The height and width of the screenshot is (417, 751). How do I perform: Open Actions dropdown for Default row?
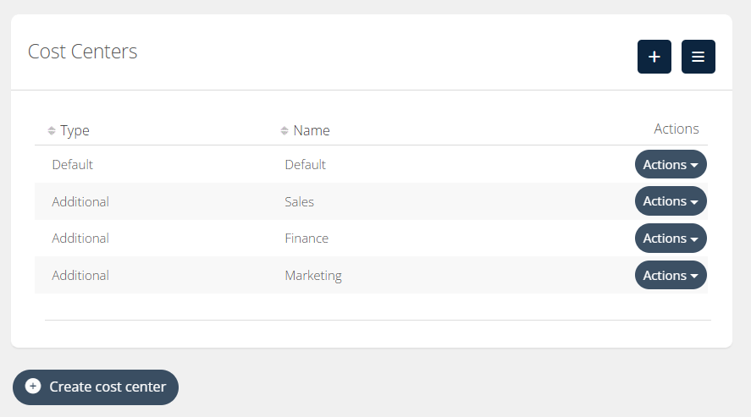670,165
